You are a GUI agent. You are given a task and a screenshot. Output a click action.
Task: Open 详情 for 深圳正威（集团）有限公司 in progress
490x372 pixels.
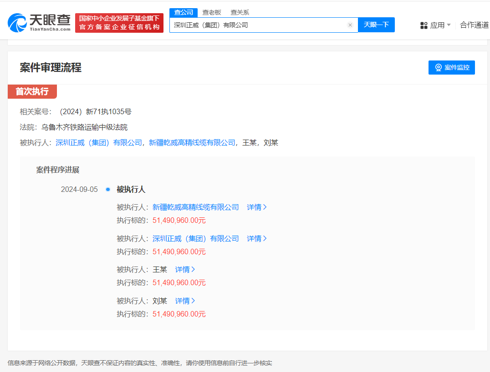click(256, 239)
